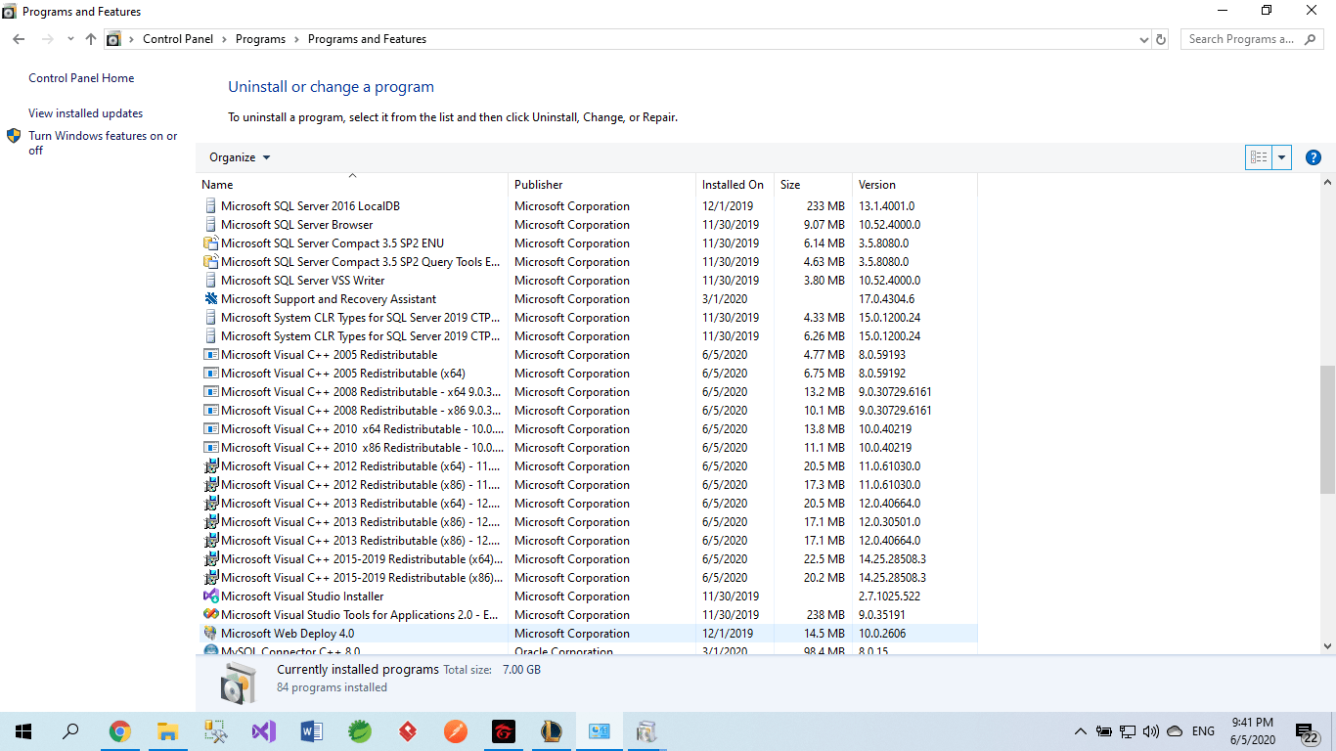The image size is (1336, 751).
Task: Go back using the Back arrow
Action: click(x=19, y=39)
